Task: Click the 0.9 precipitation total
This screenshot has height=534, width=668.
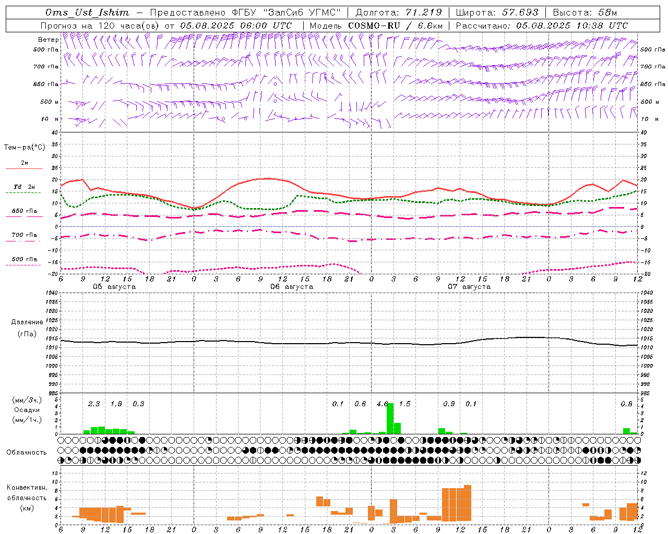Action: tap(449, 404)
